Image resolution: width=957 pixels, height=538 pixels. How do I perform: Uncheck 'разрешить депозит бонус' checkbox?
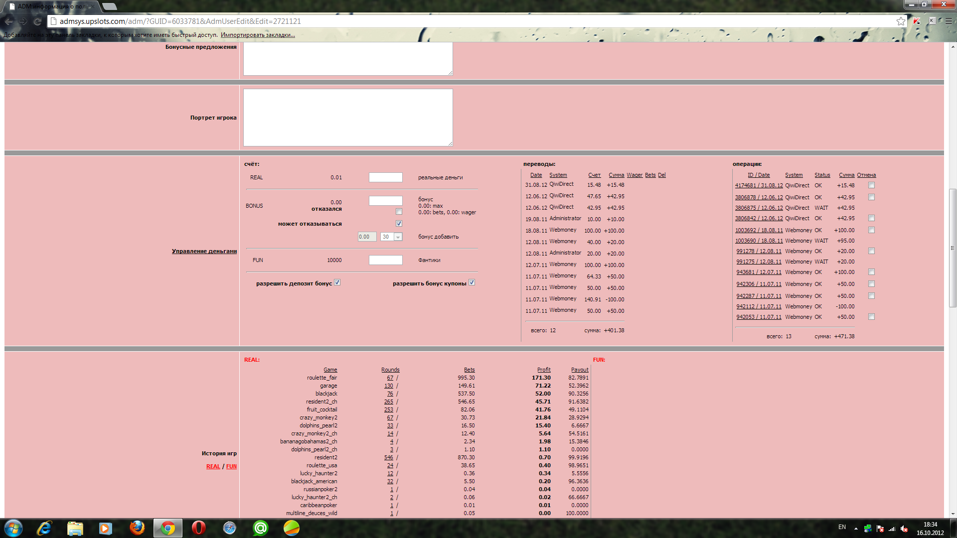337,282
